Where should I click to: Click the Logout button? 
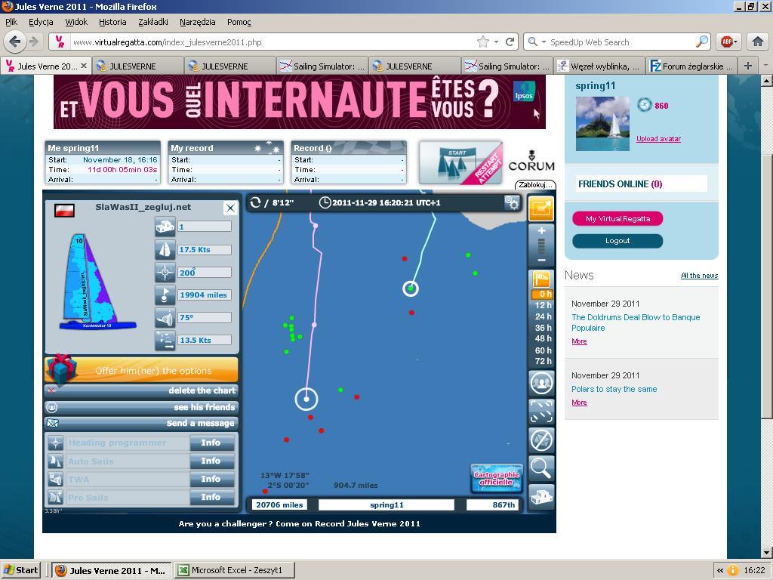[x=617, y=241]
